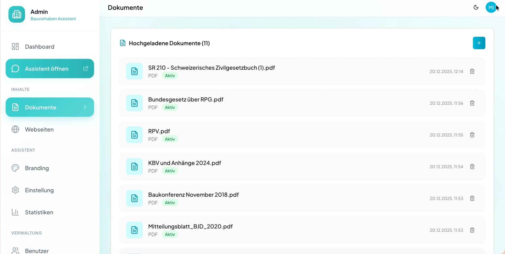This screenshot has width=505, height=254.
Task: Select Baukonferenz November 2018.pdf title
Action: point(193,195)
